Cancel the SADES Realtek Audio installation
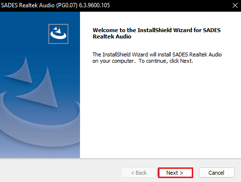The image size is (241, 182). 217,173
